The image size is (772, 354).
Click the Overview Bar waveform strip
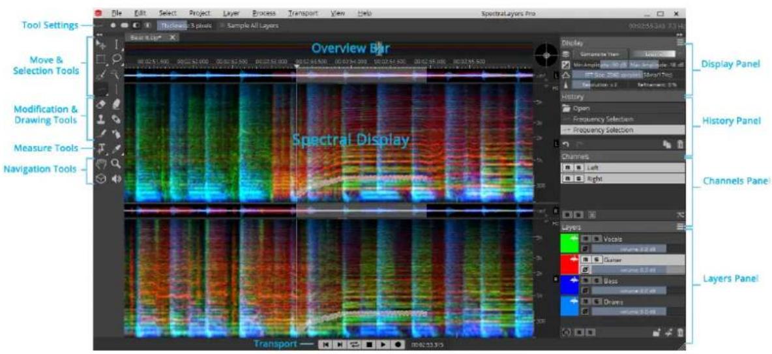(x=329, y=48)
